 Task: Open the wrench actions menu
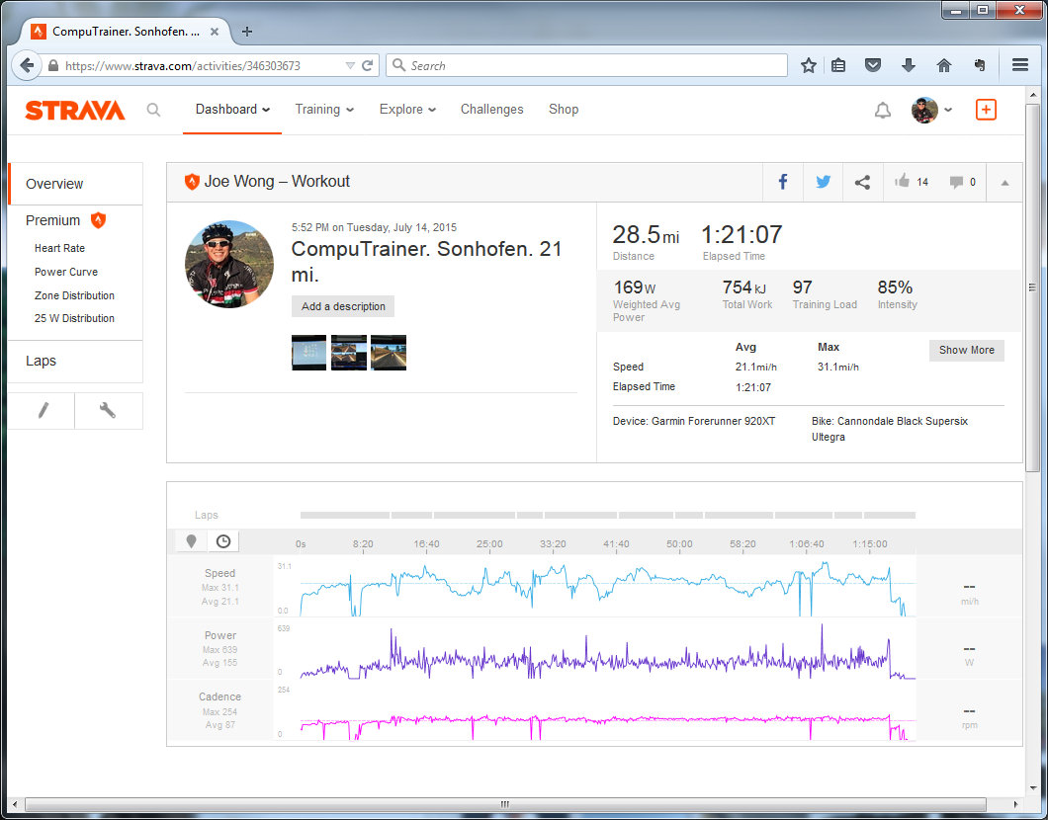point(109,411)
